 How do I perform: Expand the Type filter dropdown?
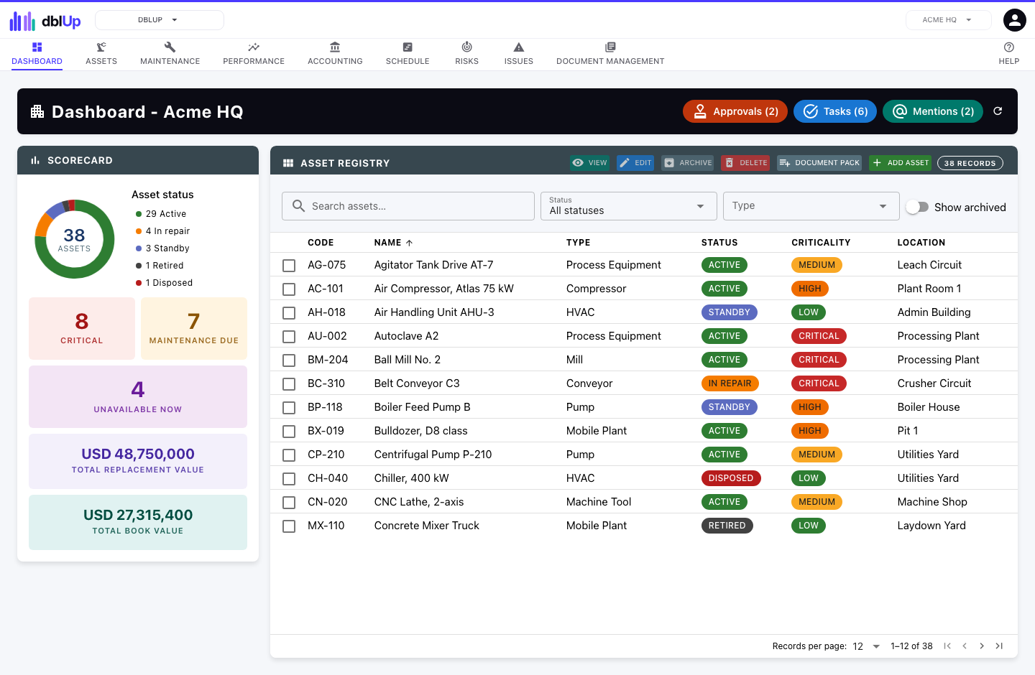(x=811, y=206)
